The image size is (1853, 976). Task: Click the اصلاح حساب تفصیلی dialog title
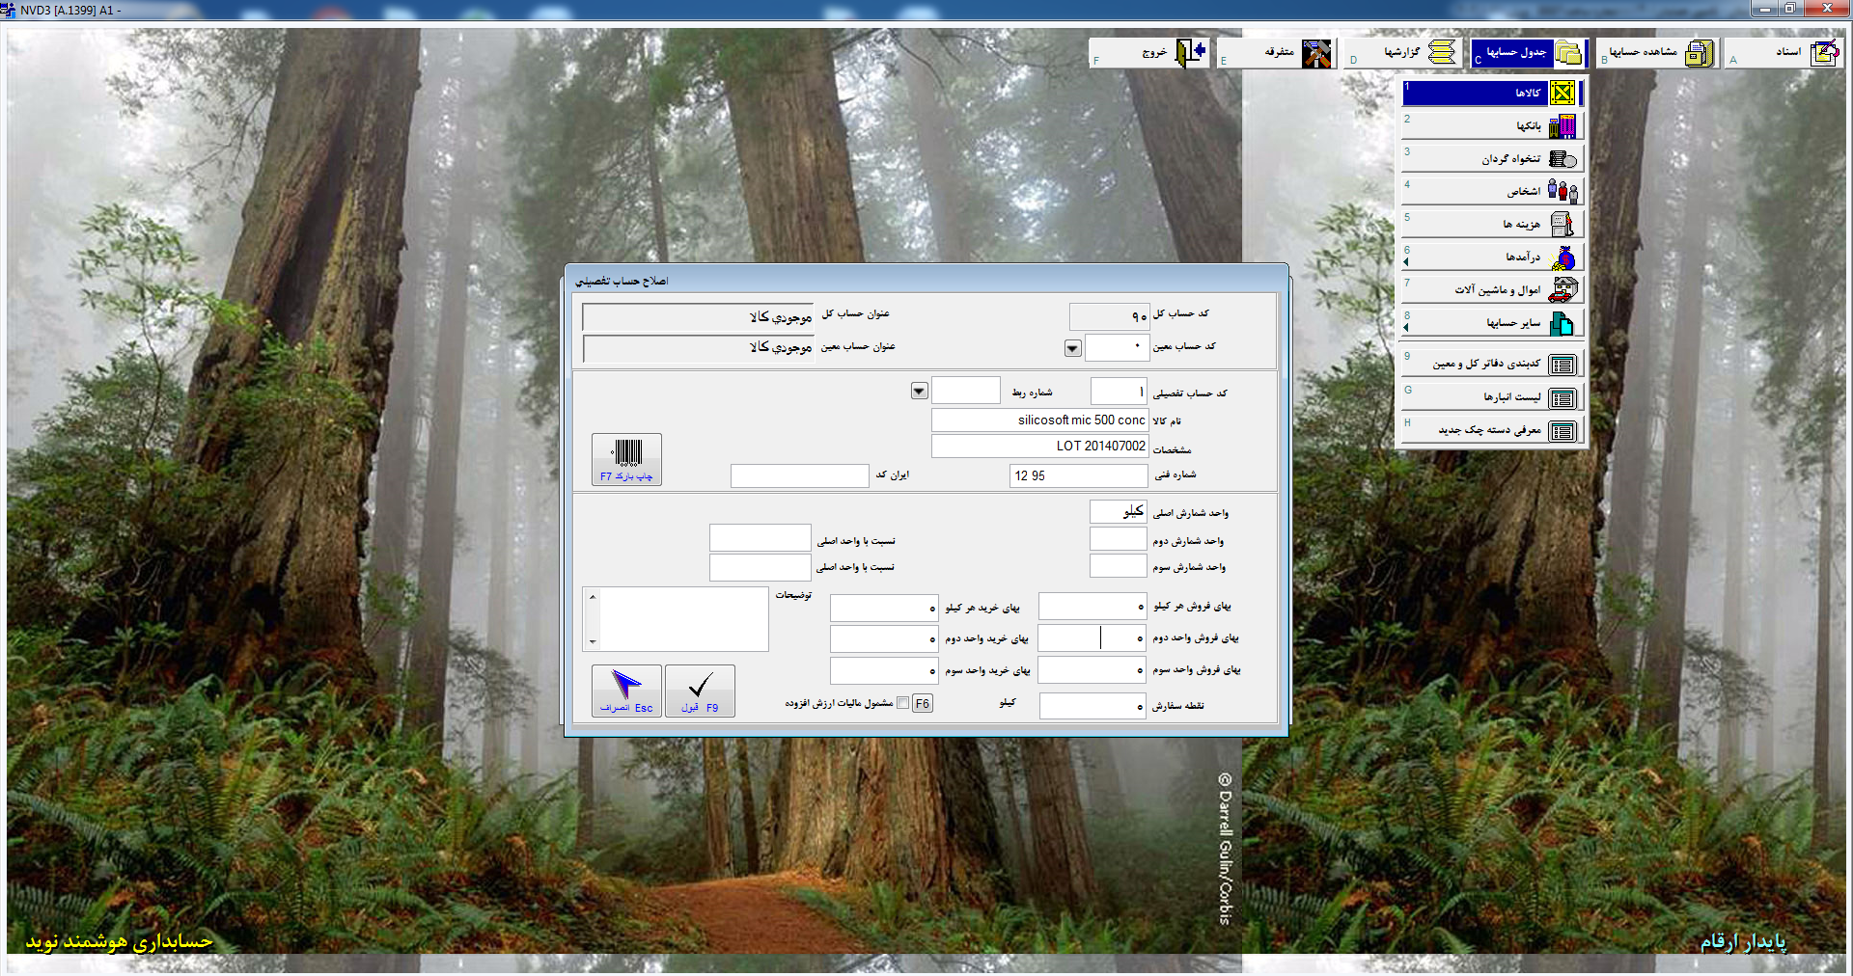(x=622, y=281)
